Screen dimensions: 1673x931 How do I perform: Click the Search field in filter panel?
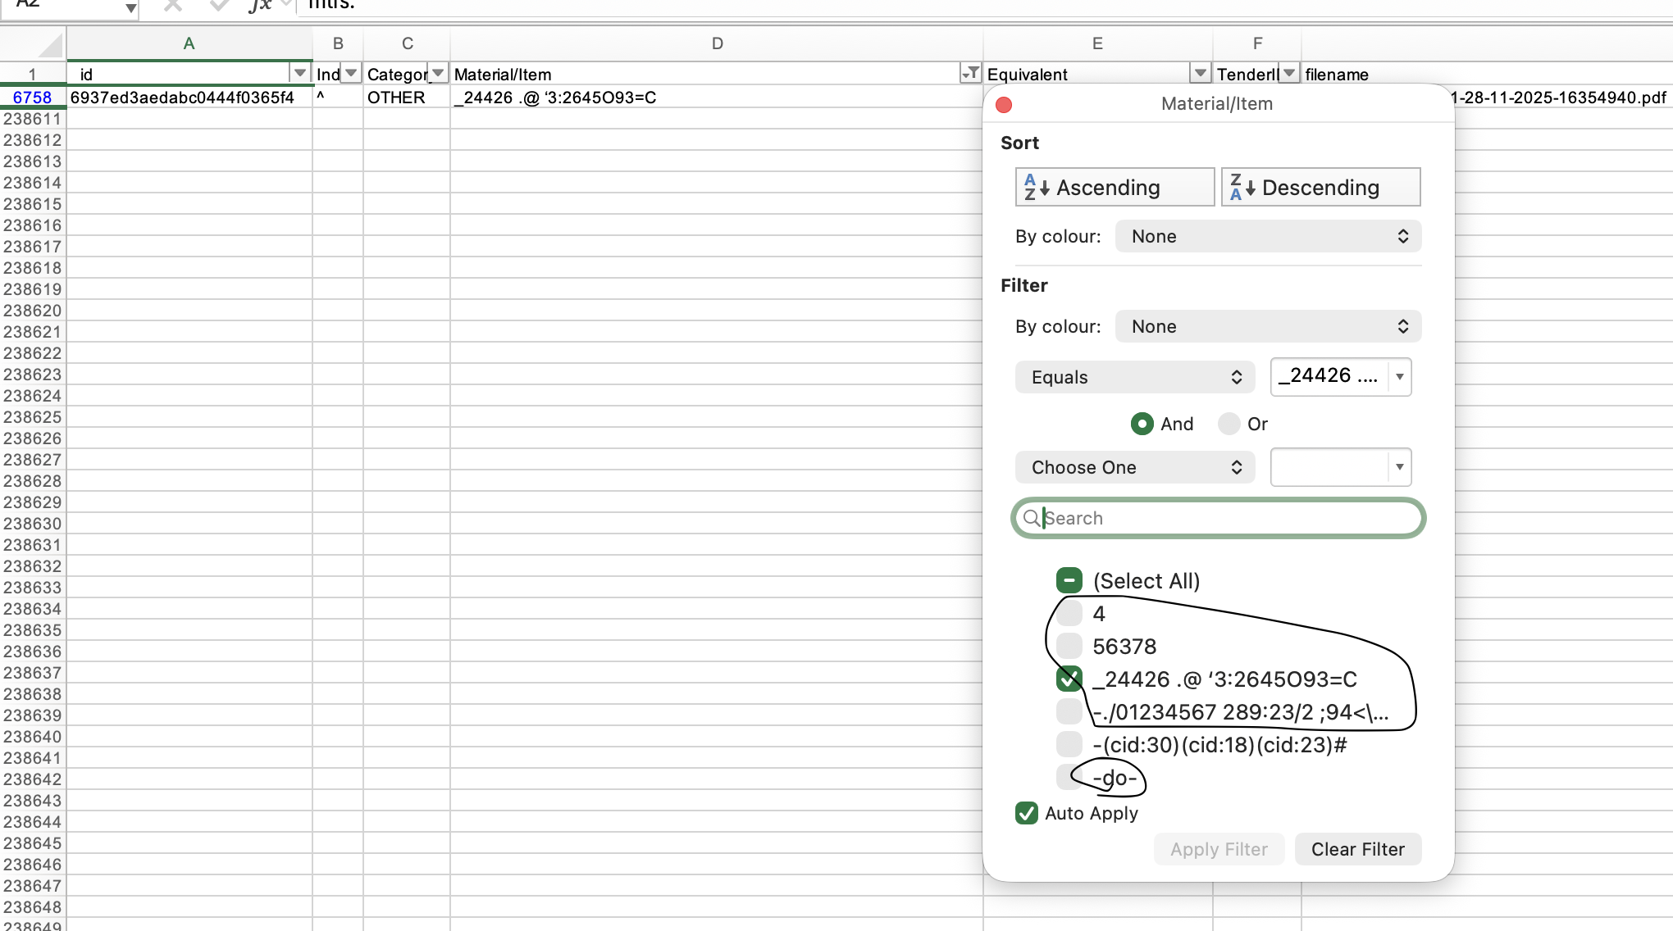point(1219,518)
